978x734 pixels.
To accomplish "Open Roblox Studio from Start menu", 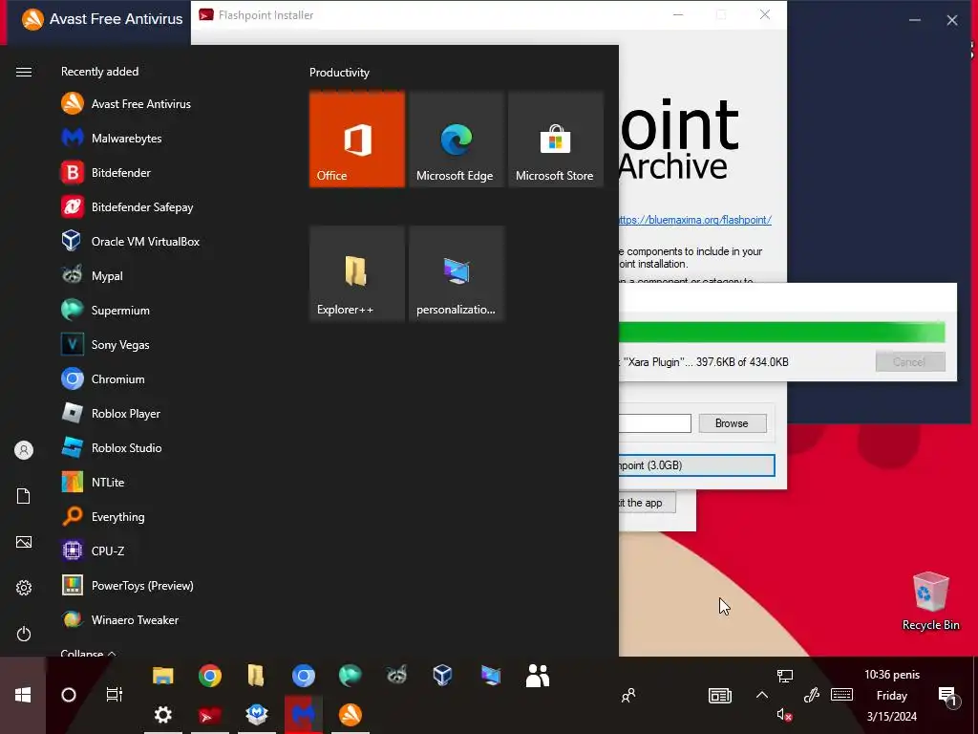I will click(113, 447).
